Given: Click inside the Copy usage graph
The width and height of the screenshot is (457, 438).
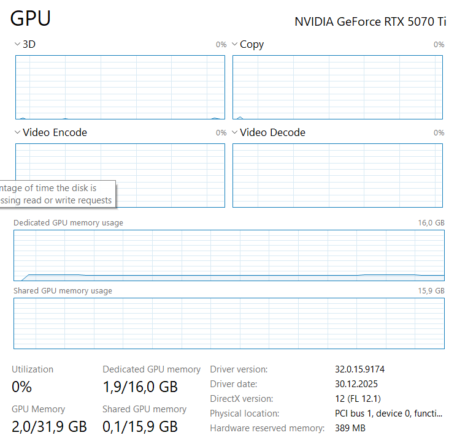Looking at the screenshot, I should (337, 88).
